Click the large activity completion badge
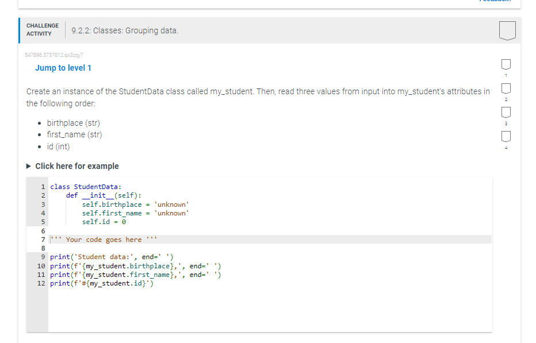 [507, 31]
